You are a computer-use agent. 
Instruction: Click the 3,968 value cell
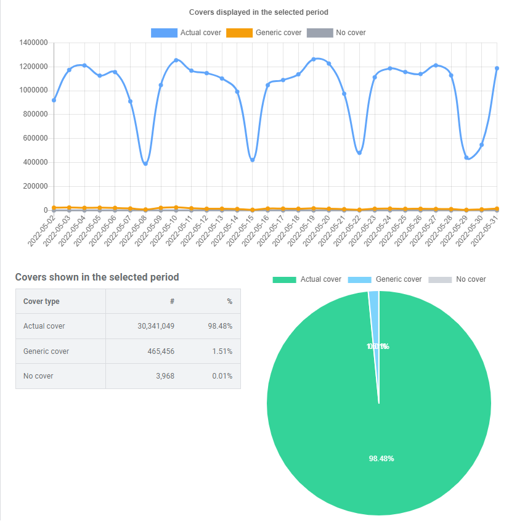point(165,375)
